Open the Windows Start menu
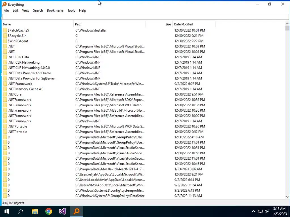This screenshot has height=217, width=290. 7,211
